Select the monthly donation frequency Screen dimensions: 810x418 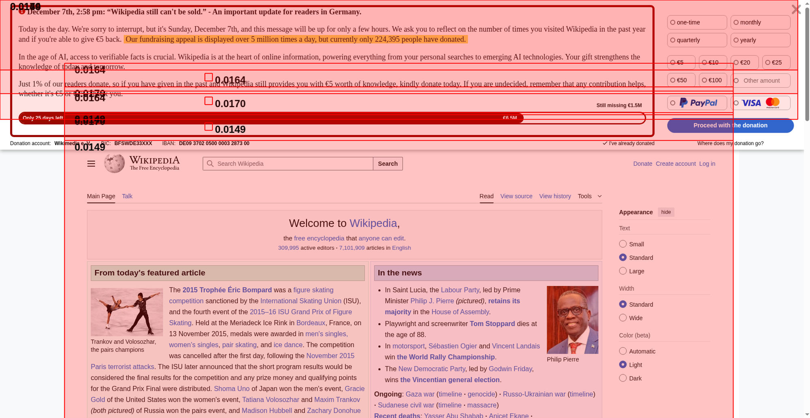760,23
